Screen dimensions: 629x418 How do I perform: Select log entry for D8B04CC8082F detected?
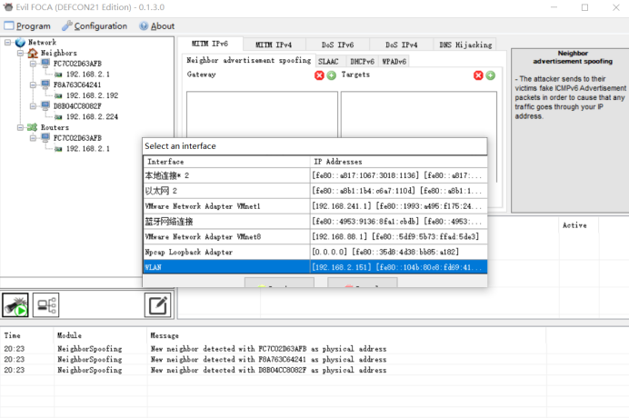pyautogui.click(x=273, y=370)
